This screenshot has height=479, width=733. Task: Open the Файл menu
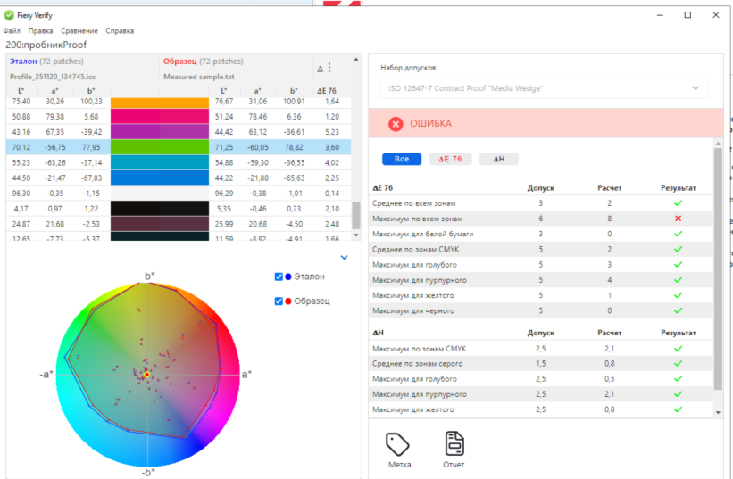click(x=12, y=30)
